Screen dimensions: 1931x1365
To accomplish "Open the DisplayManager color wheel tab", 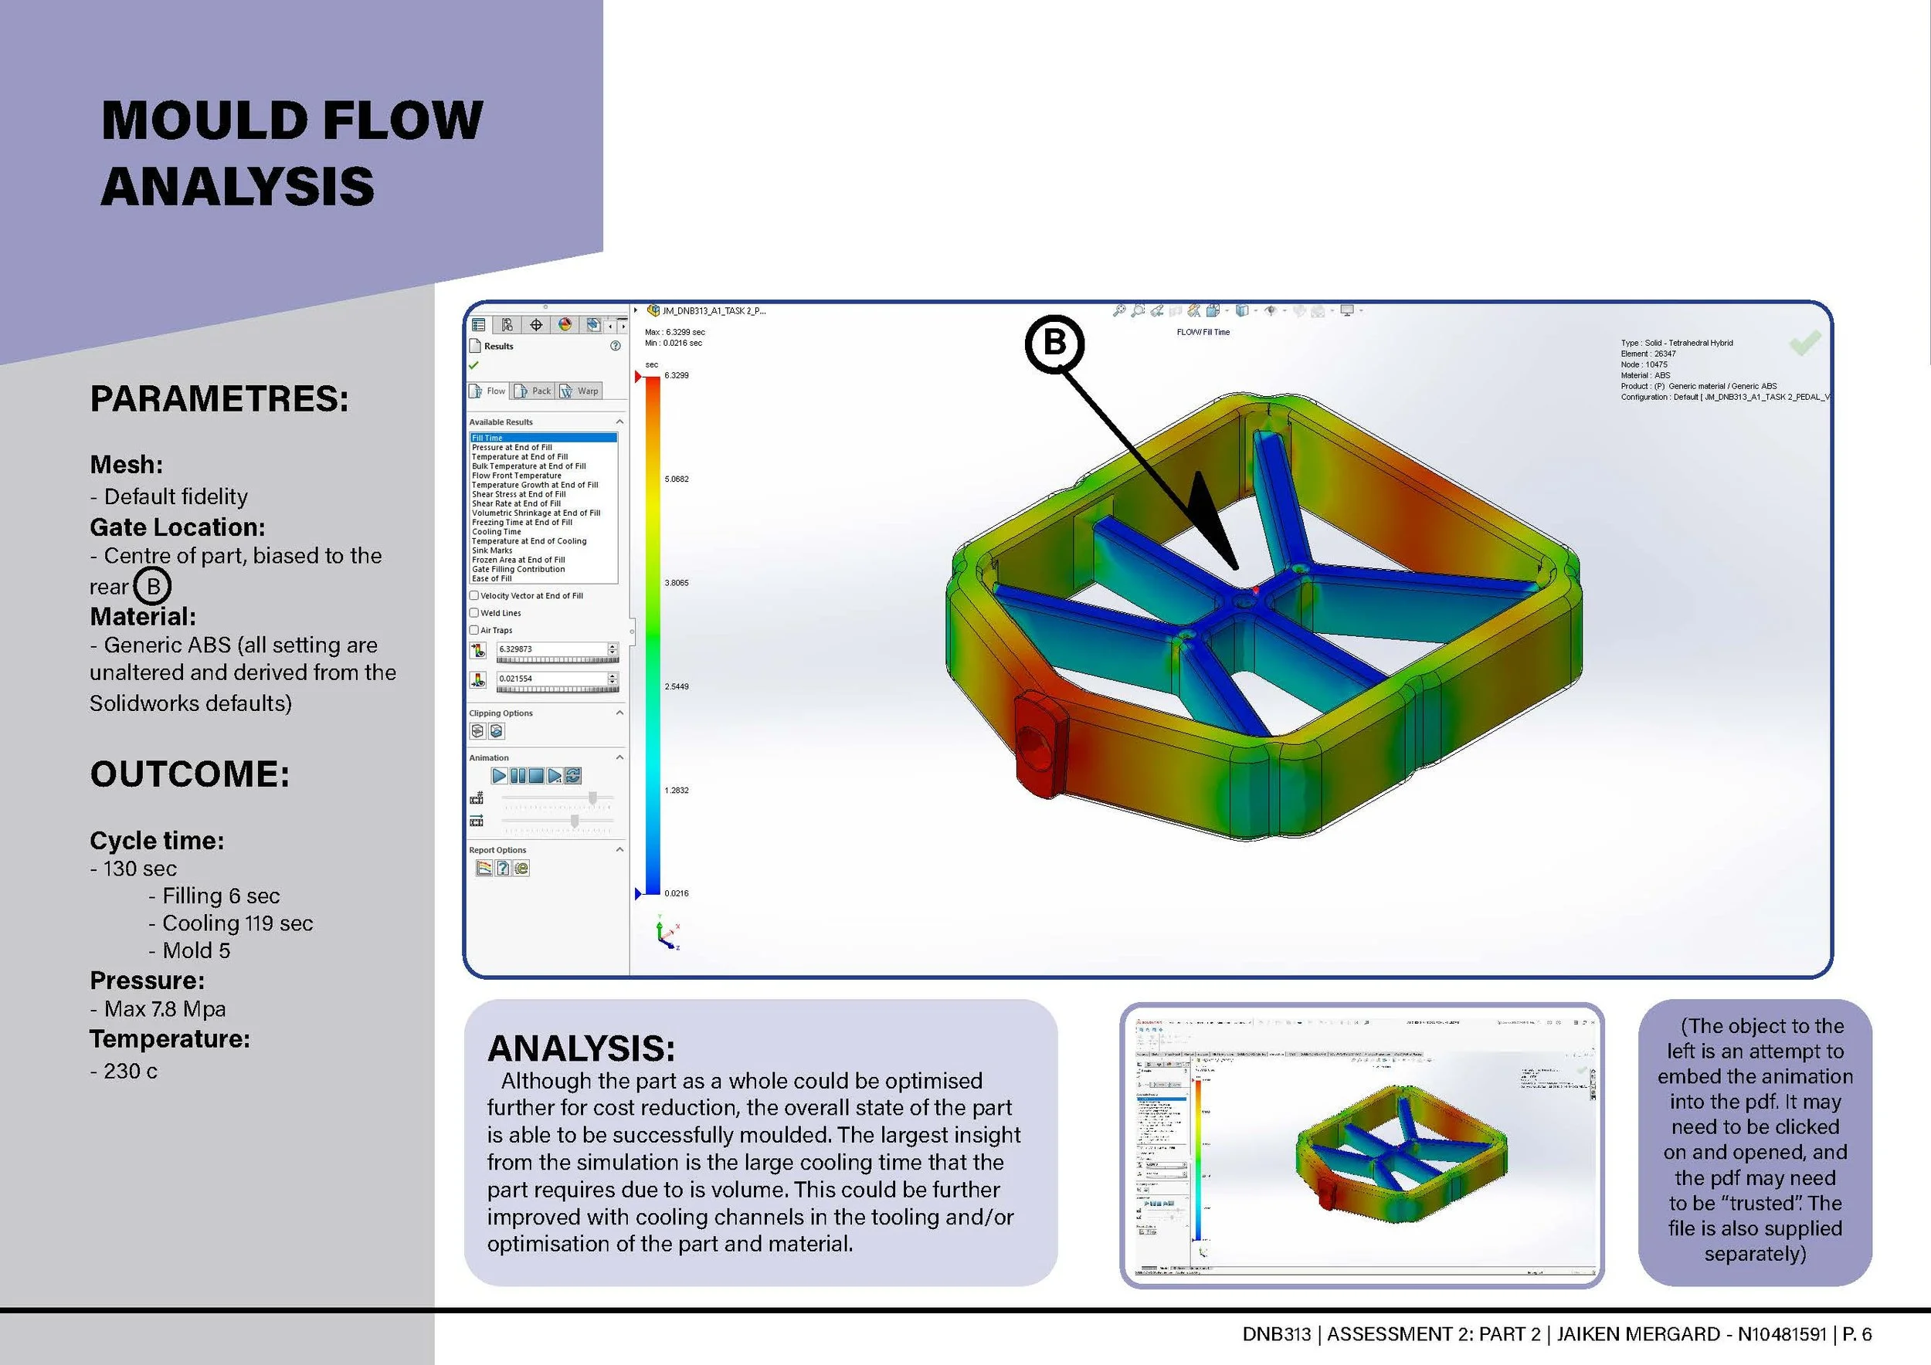I will [565, 324].
